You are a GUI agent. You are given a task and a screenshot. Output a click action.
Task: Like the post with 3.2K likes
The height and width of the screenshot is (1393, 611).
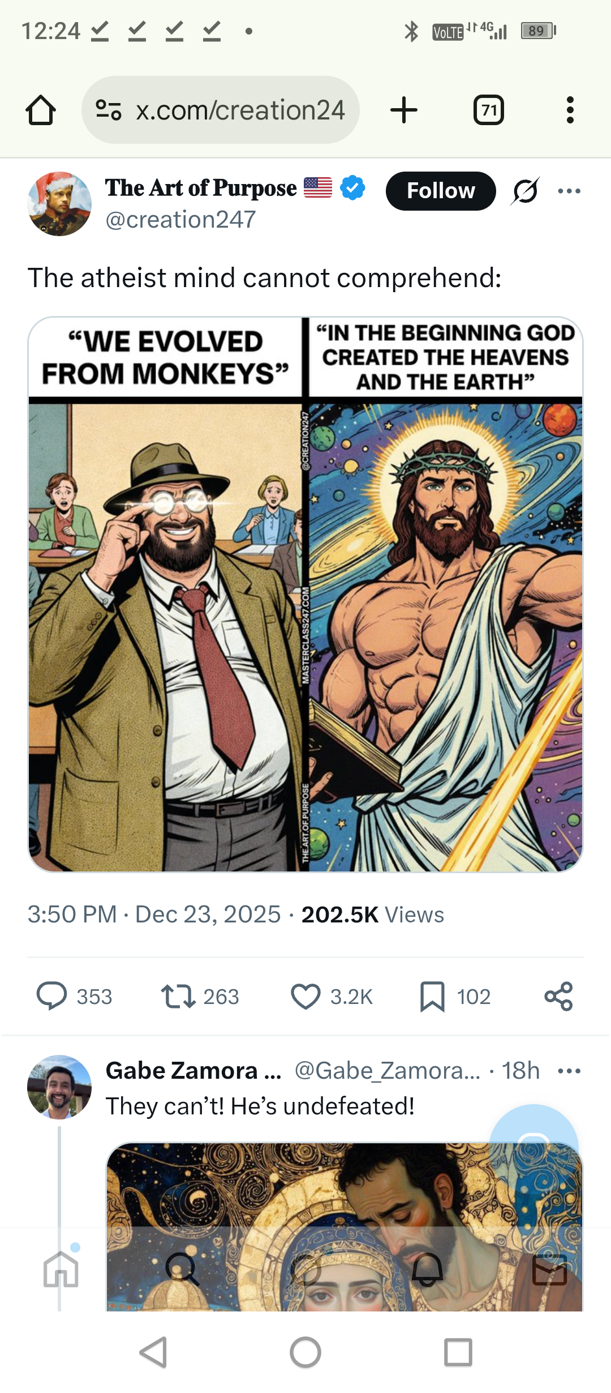coord(305,997)
